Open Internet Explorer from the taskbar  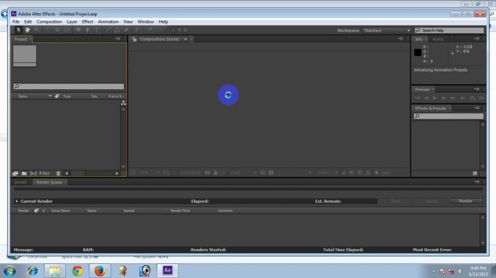[33, 271]
